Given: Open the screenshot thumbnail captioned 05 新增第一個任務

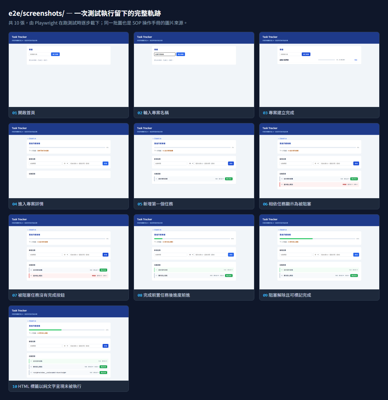Looking at the screenshot, I should click(x=194, y=161).
